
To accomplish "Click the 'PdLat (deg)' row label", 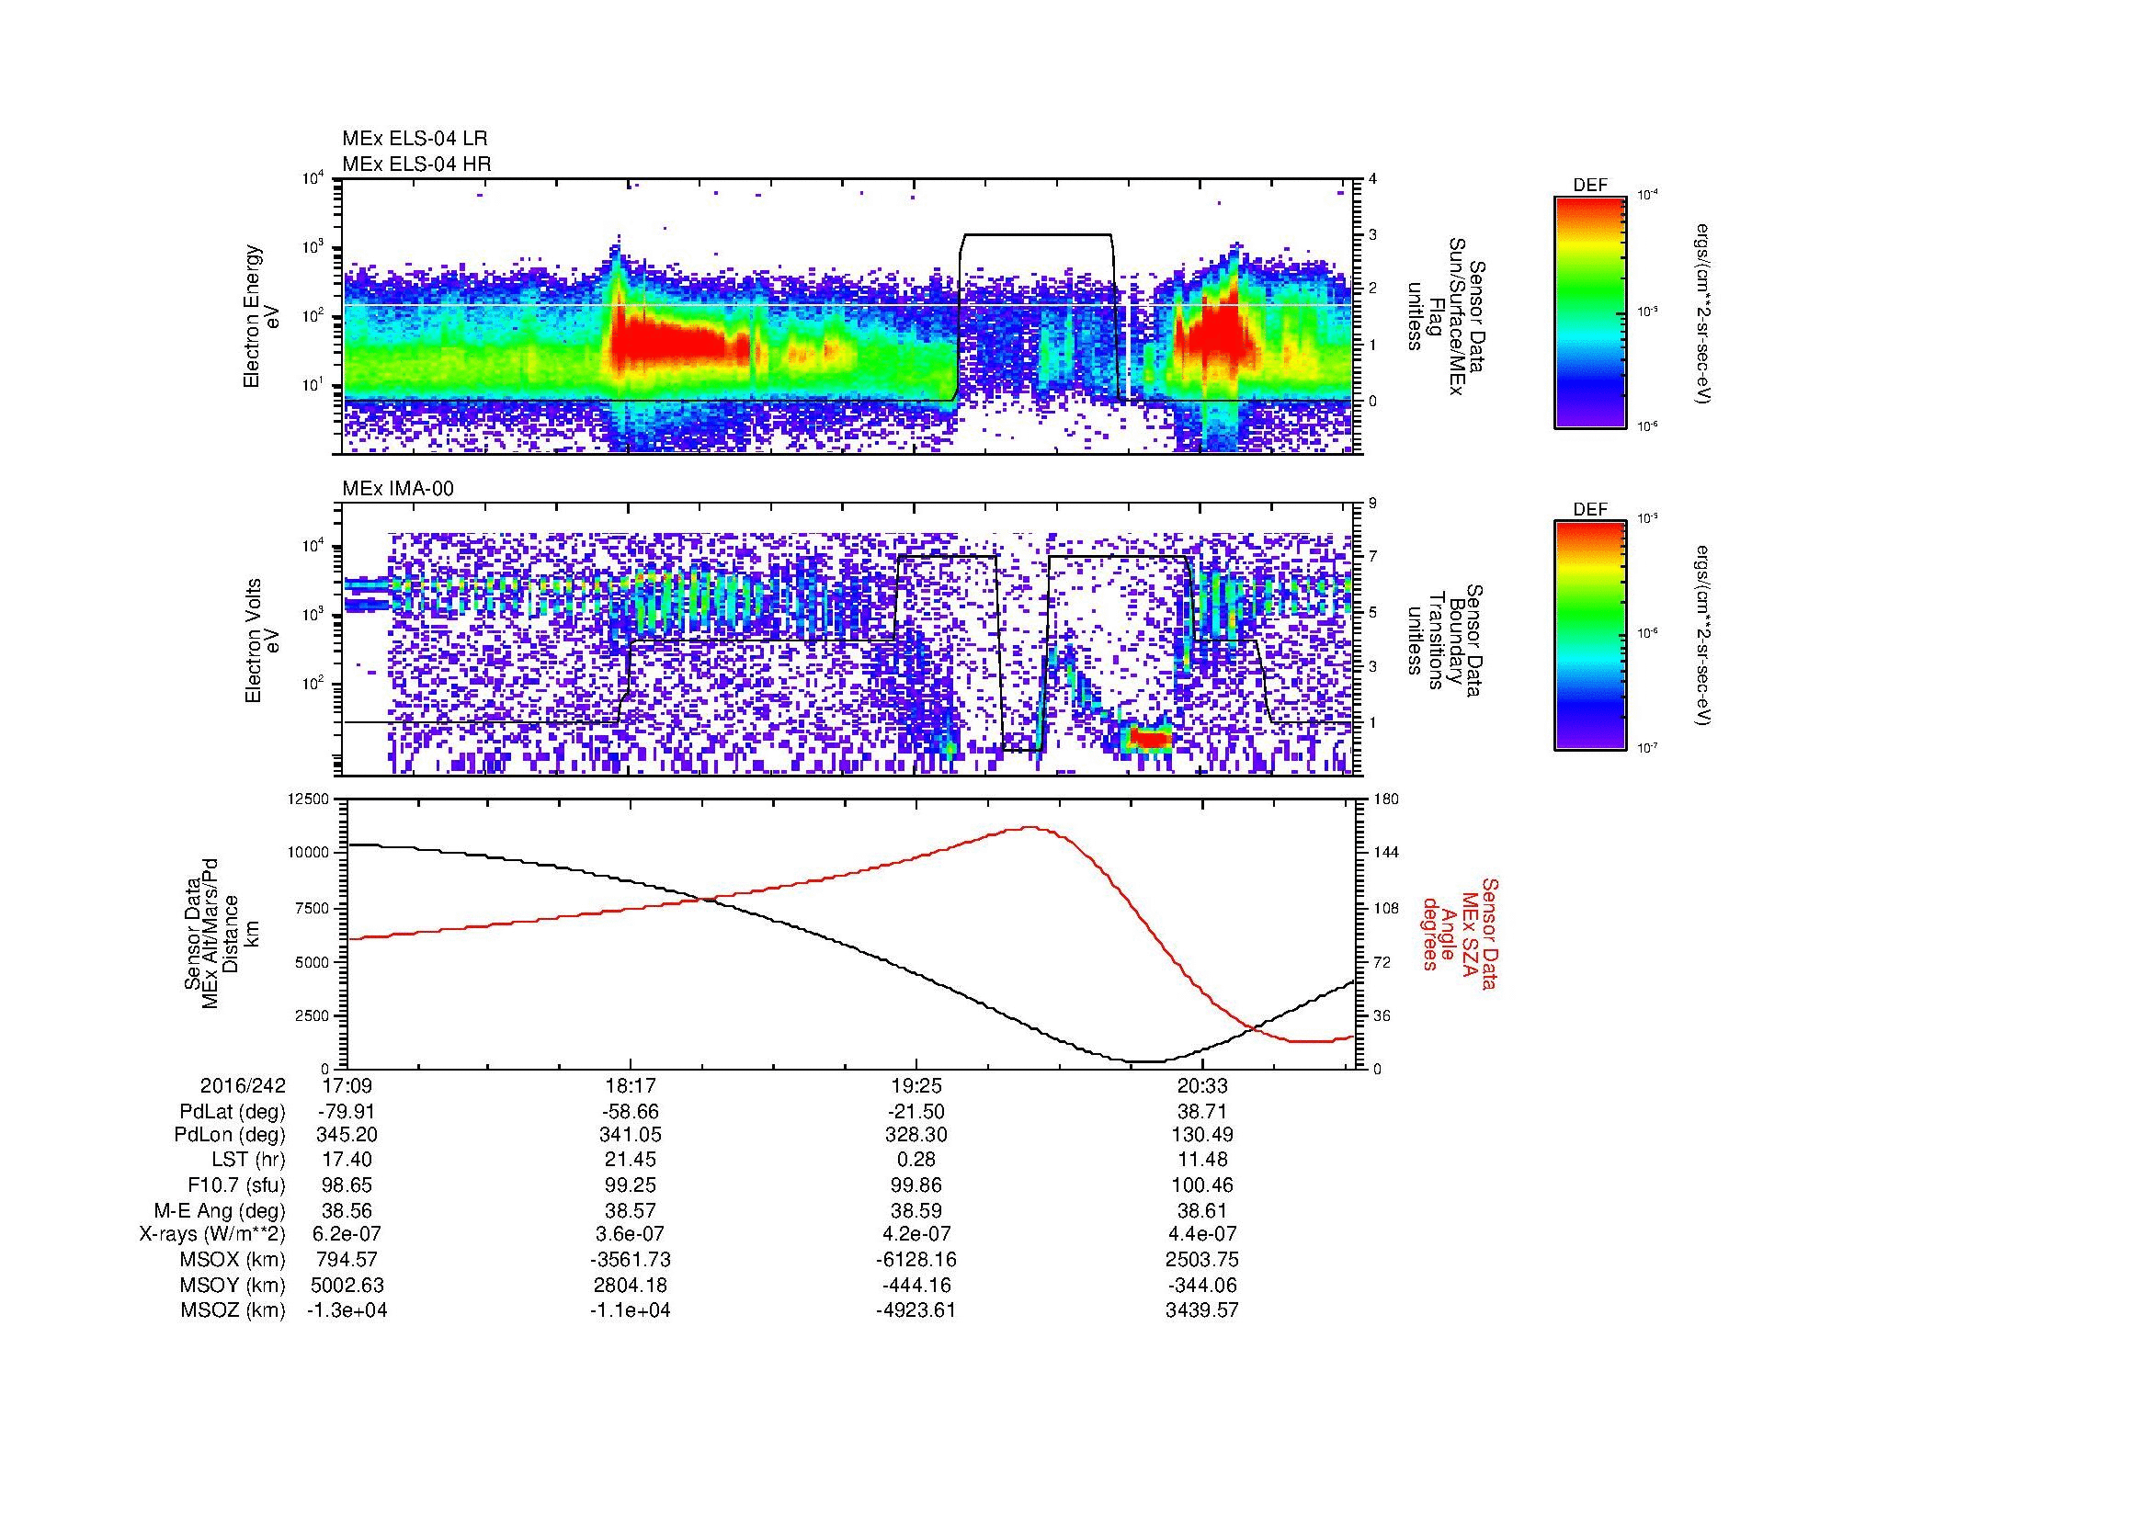I will point(233,1112).
